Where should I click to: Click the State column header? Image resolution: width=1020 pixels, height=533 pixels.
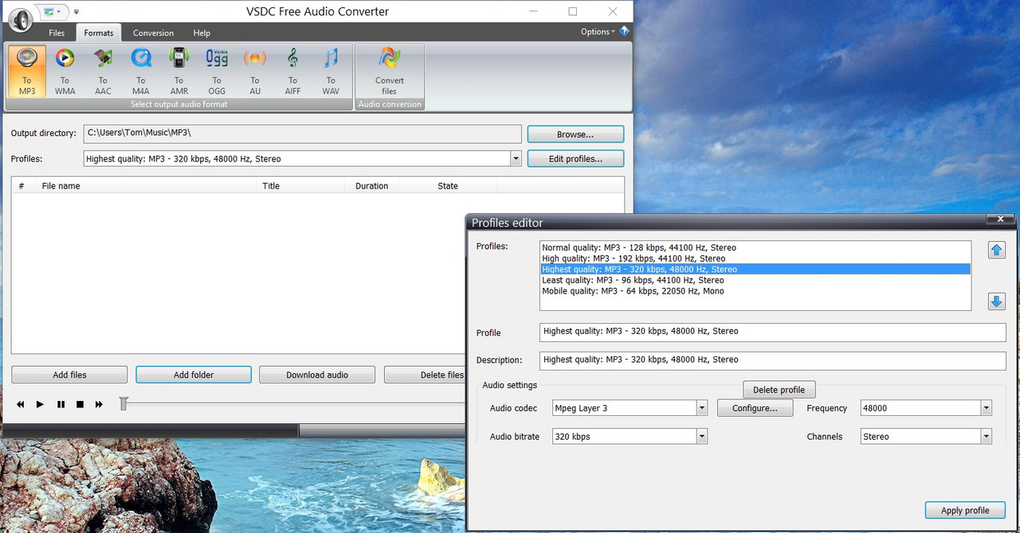[x=448, y=186]
